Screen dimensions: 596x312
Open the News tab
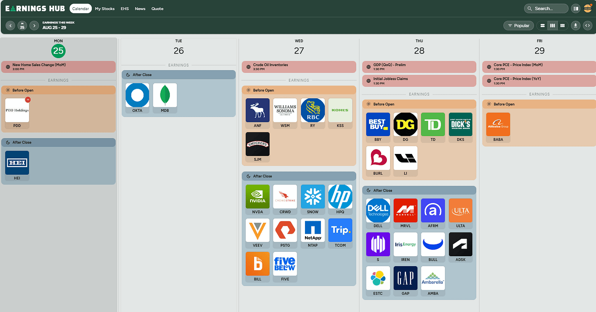click(x=140, y=9)
